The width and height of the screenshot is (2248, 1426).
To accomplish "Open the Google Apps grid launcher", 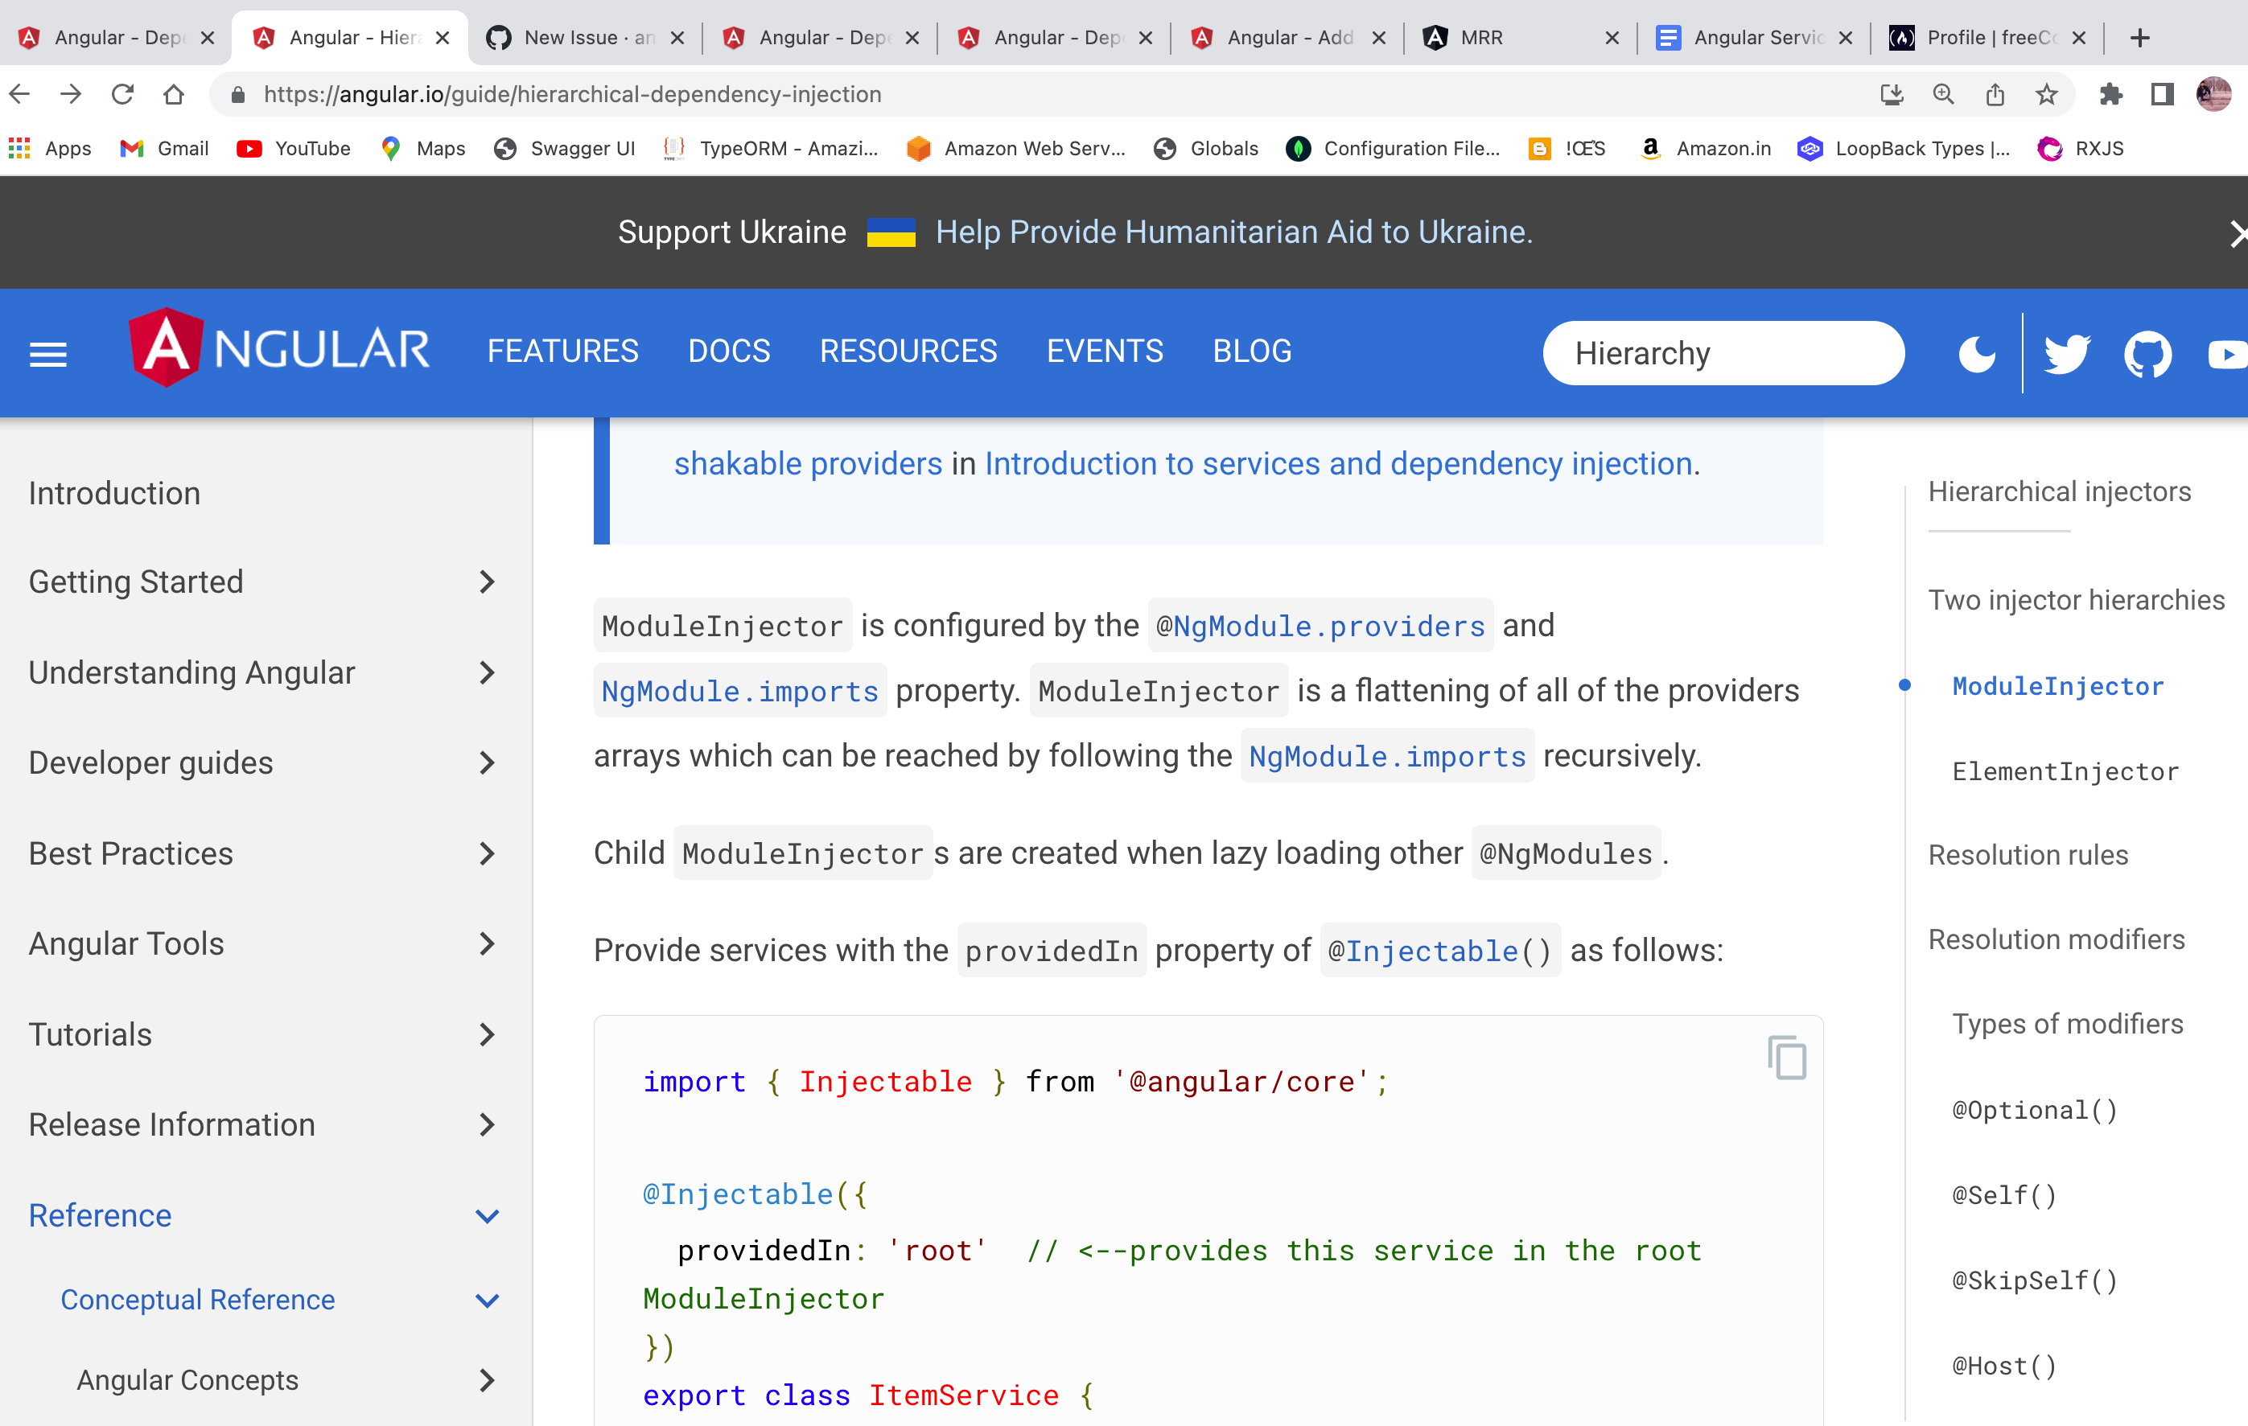I will click(x=18, y=148).
